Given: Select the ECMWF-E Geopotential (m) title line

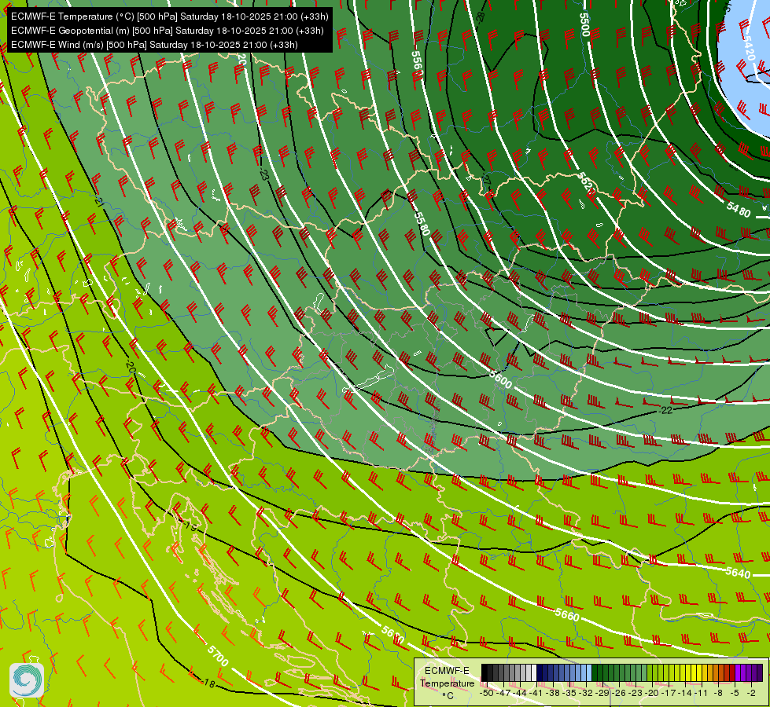Looking at the screenshot, I should point(167,31).
